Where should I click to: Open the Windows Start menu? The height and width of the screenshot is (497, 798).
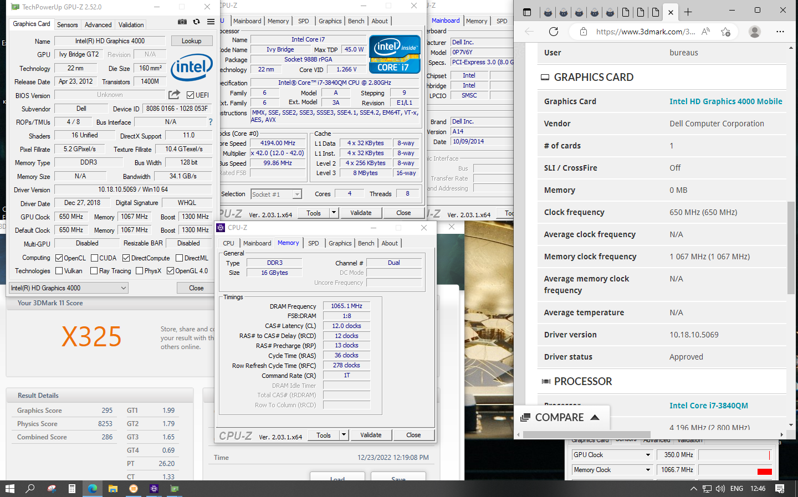tap(9, 489)
